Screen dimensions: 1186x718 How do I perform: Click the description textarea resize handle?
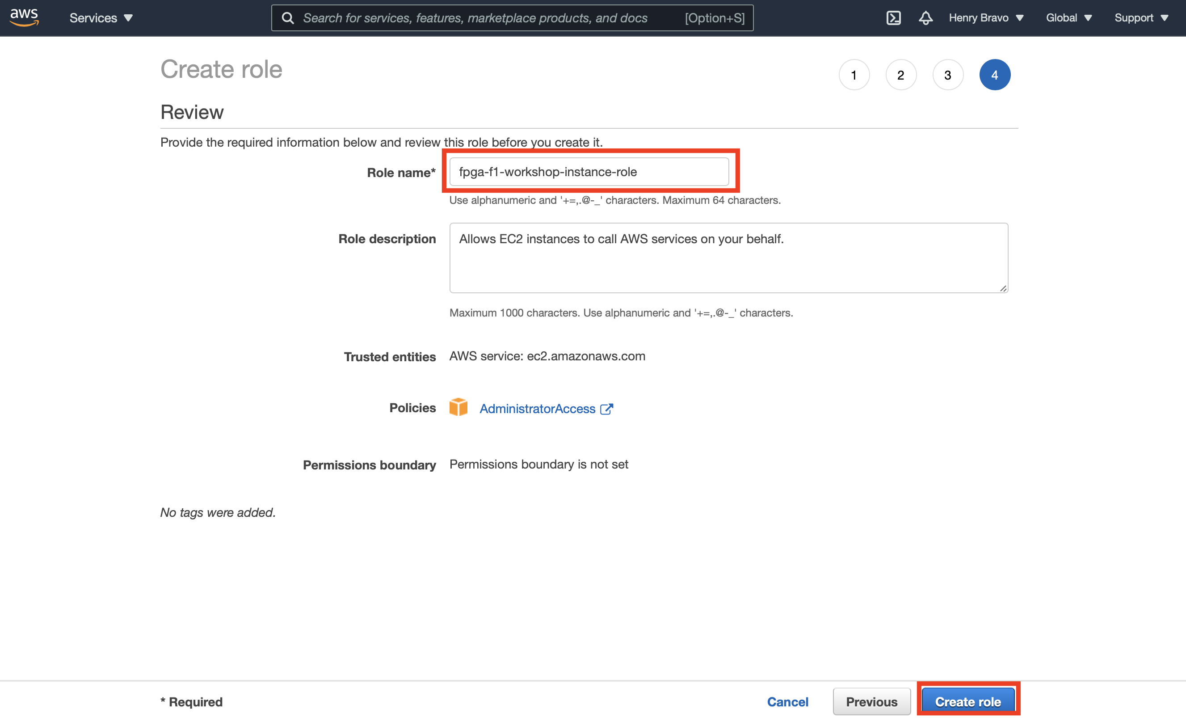pyautogui.click(x=1003, y=288)
